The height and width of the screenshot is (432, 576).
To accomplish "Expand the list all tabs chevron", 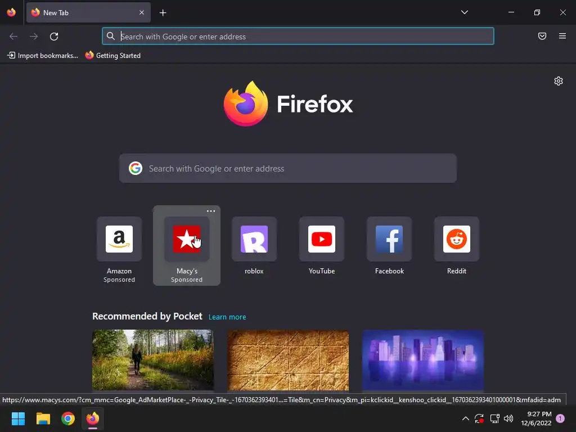I will pyautogui.click(x=464, y=12).
